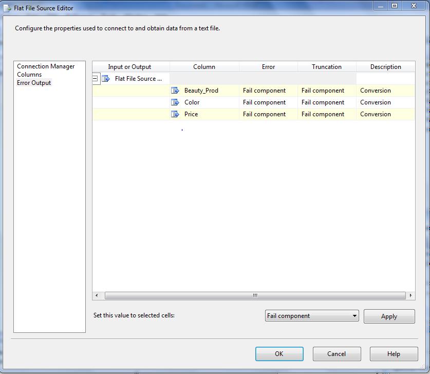
Task: Open the 'Set this value' Fail component dropdown
Action: tap(354, 316)
